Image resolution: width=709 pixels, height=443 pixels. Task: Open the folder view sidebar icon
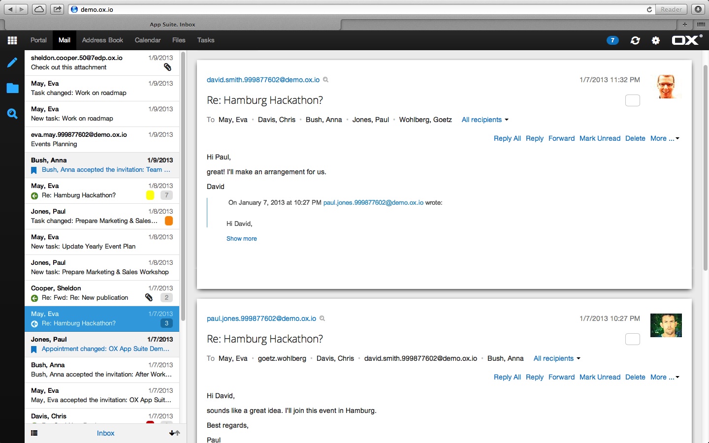point(12,88)
